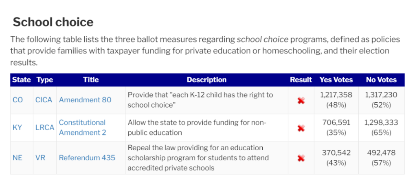Sort by the No Votes column header
The height and width of the screenshot is (196, 417).
click(381, 80)
